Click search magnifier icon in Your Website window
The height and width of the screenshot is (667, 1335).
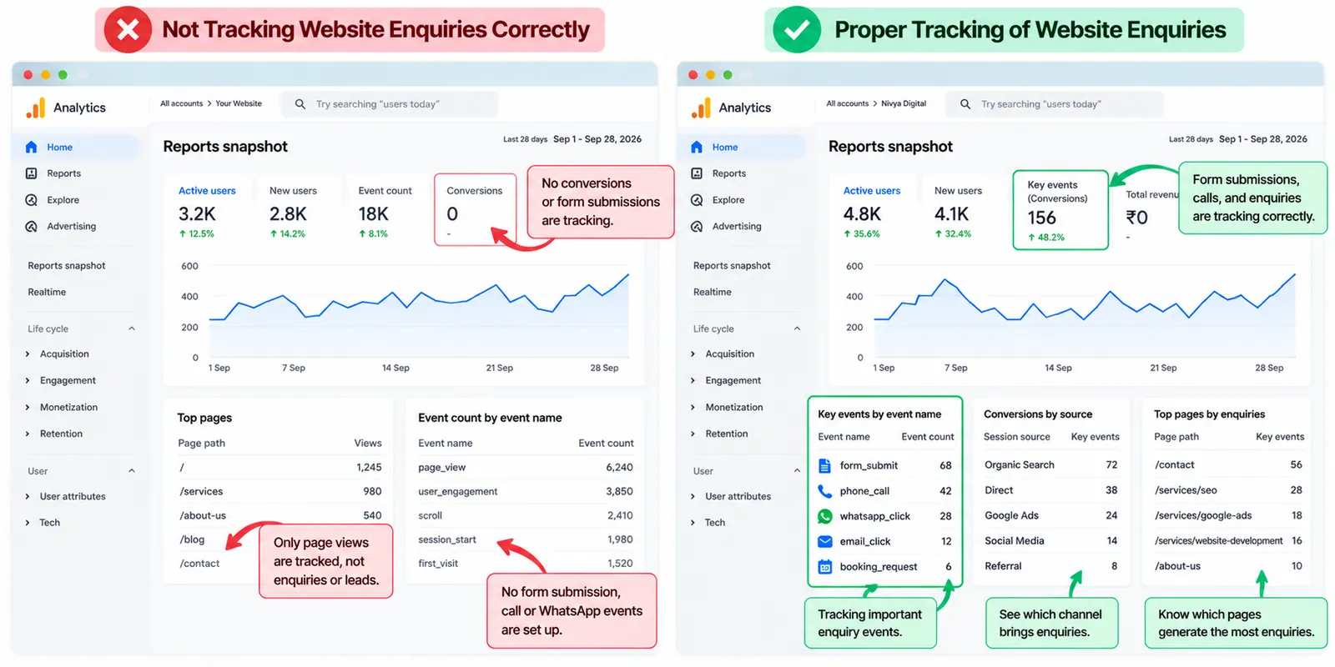point(300,104)
